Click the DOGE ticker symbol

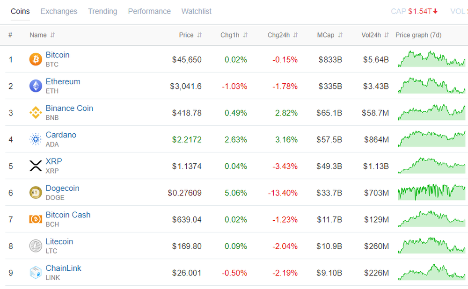pos(55,198)
